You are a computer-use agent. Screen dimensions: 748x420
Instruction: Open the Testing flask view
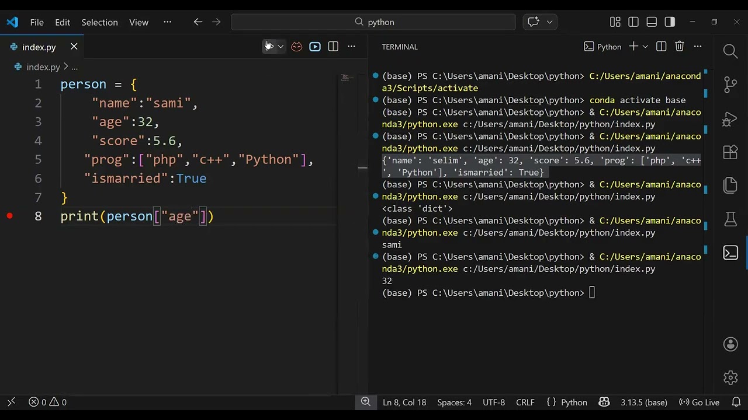pyautogui.click(x=730, y=219)
